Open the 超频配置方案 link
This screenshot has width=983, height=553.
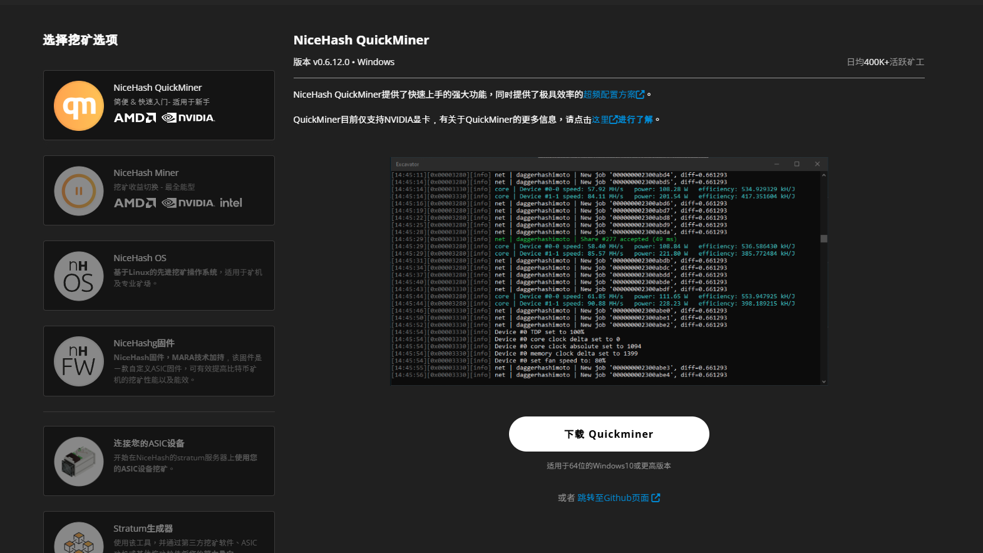[x=609, y=95]
